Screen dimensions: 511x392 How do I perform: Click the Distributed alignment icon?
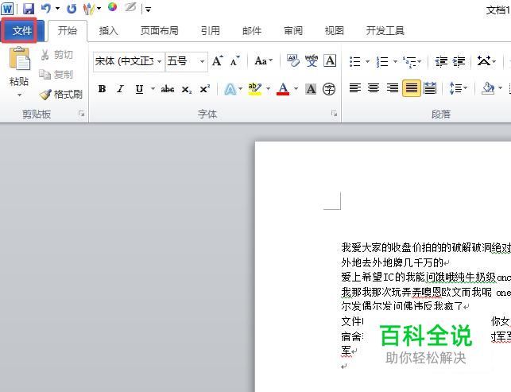point(430,88)
